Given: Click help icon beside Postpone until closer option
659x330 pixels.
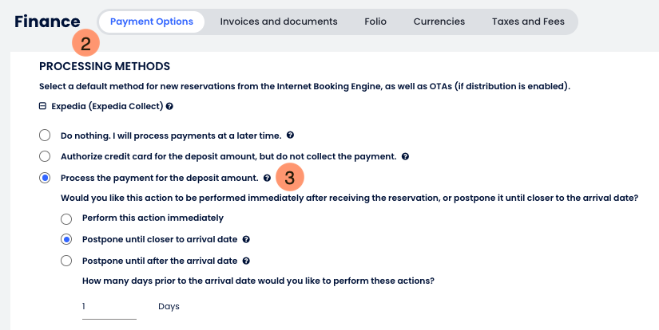Looking at the screenshot, I should [x=247, y=239].
